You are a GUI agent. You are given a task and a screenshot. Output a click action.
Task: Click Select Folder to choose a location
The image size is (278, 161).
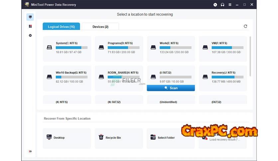tap(171, 138)
